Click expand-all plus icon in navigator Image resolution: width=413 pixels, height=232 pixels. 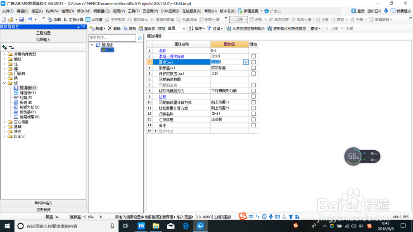tap(5, 47)
